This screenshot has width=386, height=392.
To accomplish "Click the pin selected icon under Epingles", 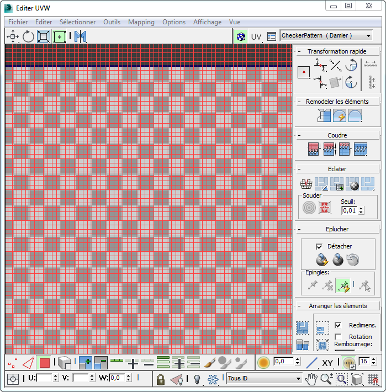I will click(x=313, y=285).
